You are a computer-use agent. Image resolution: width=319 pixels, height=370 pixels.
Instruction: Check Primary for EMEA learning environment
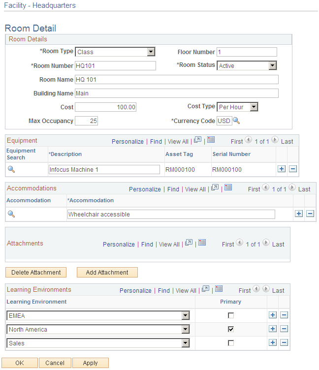(x=231, y=315)
